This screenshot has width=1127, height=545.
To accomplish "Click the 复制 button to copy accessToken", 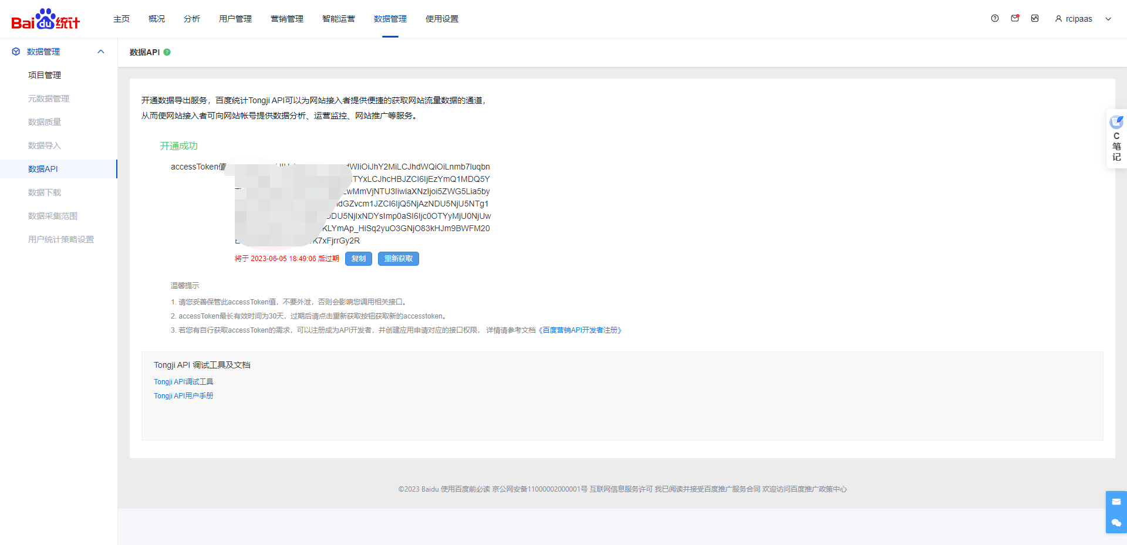I will (358, 259).
